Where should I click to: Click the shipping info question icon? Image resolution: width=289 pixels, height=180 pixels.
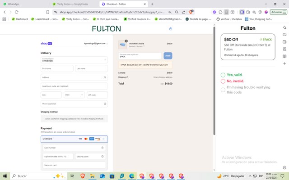point(127,77)
